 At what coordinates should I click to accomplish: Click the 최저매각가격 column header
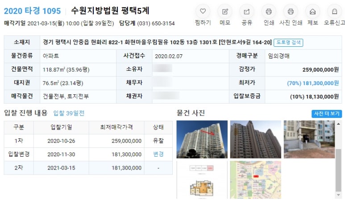point(116,127)
